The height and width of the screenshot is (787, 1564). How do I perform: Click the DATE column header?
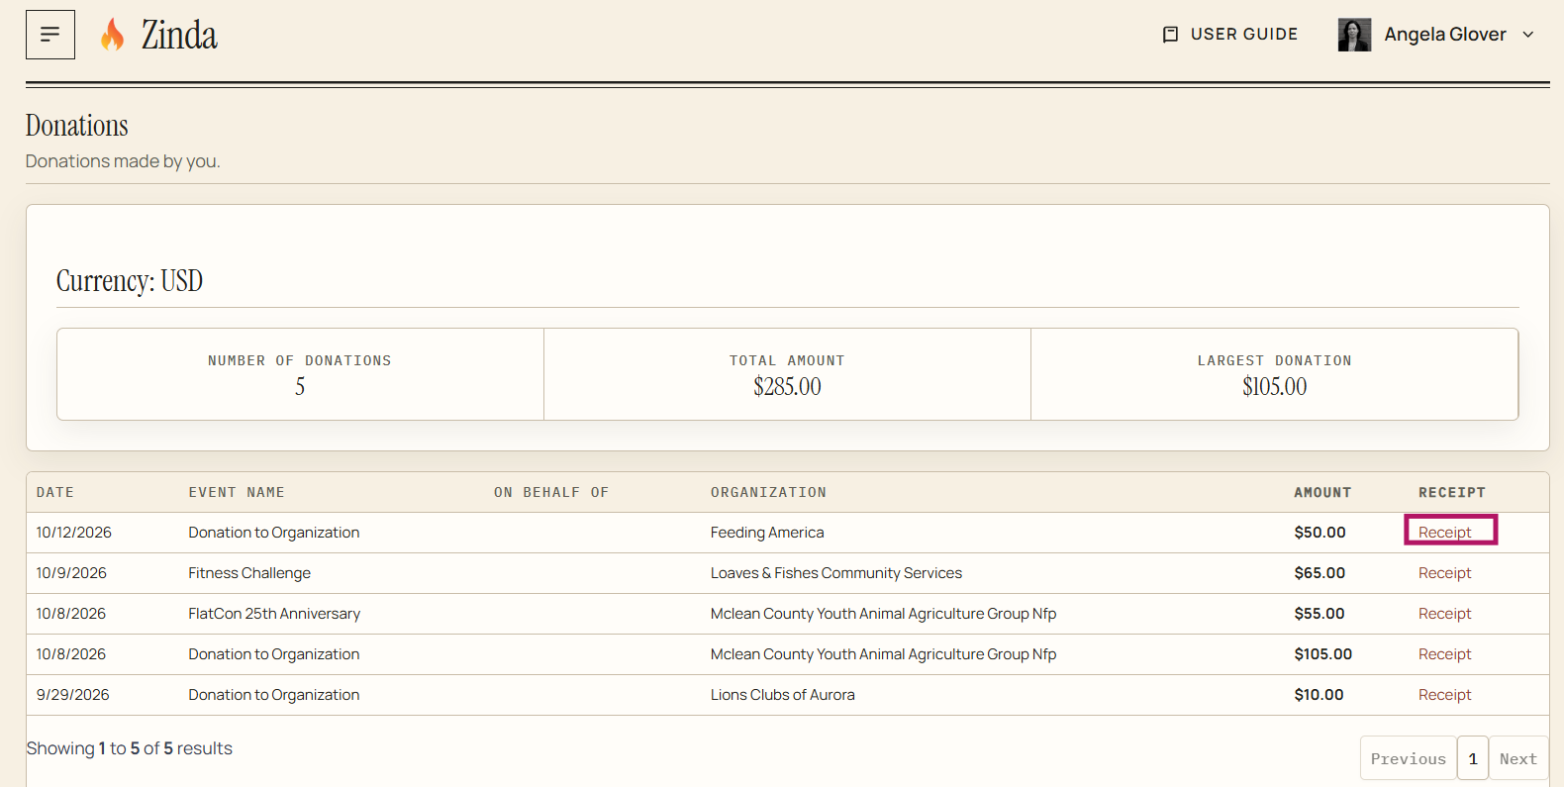tap(55, 492)
